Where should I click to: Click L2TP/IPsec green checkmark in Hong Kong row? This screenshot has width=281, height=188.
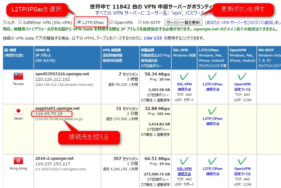pos(213,161)
